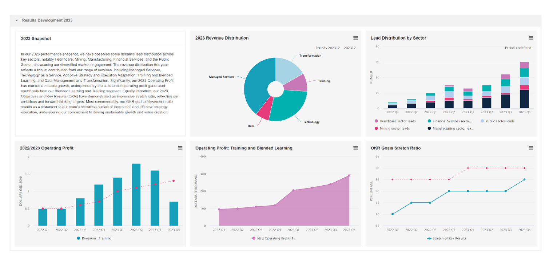Collapse the Results Development 2023 section
Screen dimensions: 549x267
pyautogui.click(x=17, y=20)
